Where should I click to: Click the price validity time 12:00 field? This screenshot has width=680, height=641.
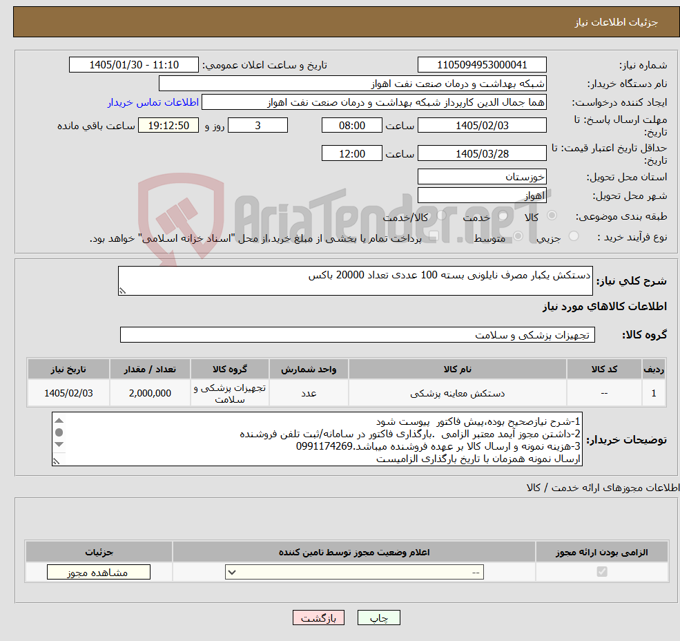[x=351, y=153]
